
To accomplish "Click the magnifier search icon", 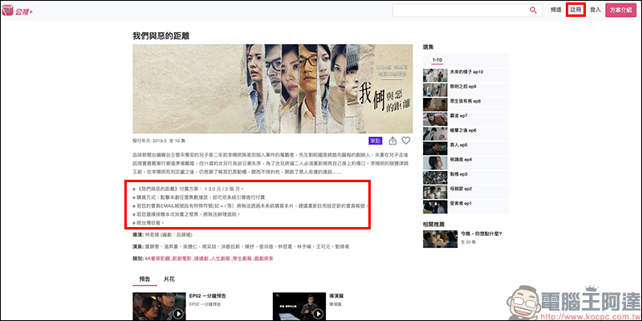I will pos(533,10).
